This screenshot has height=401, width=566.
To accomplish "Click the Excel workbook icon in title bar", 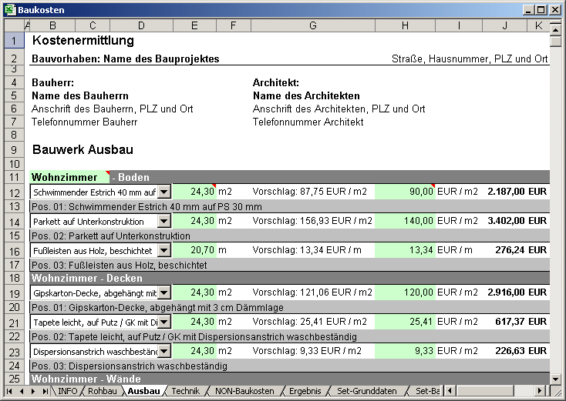I will click(x=11, y=10).
